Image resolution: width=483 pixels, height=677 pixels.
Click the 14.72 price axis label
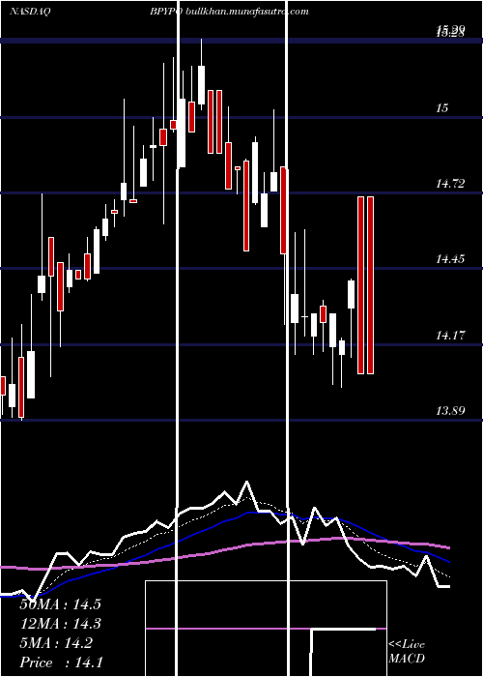pos(450,184)
